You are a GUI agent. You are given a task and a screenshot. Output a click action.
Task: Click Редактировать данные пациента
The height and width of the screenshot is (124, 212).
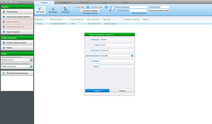pos(17,17)
